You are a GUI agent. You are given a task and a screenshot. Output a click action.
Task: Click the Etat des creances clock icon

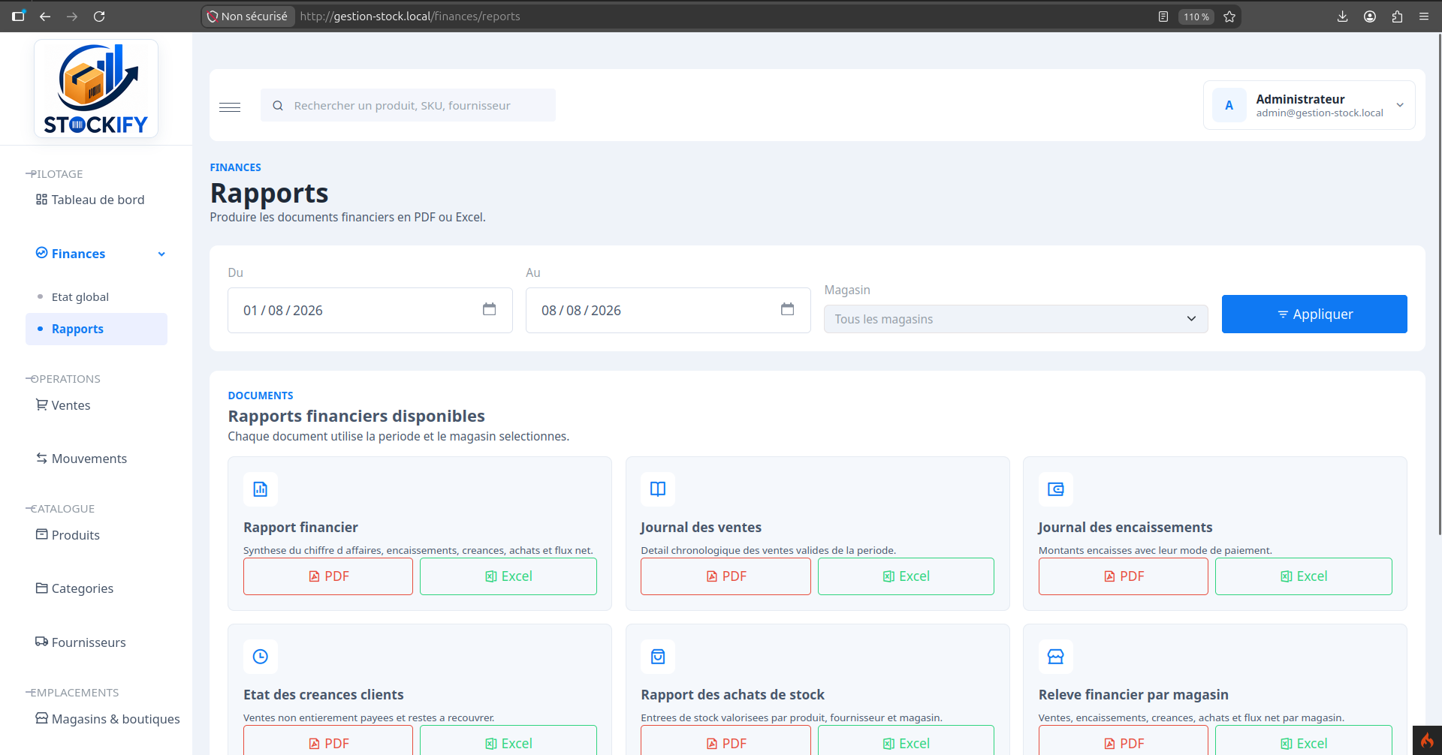point(261,657)
